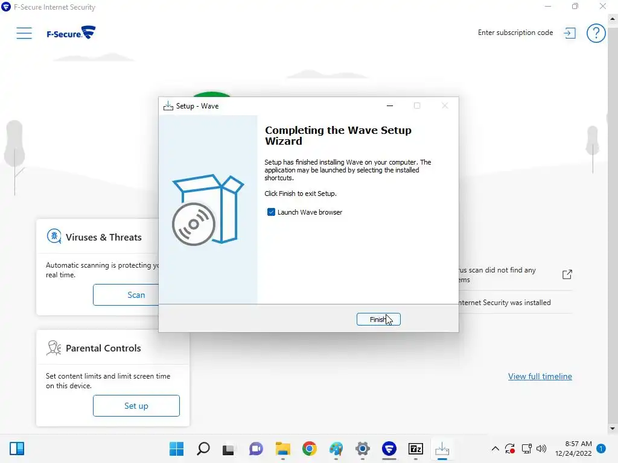Open the scan report external link icon
This screenshot has height=463, width=618.
(567, 274)
